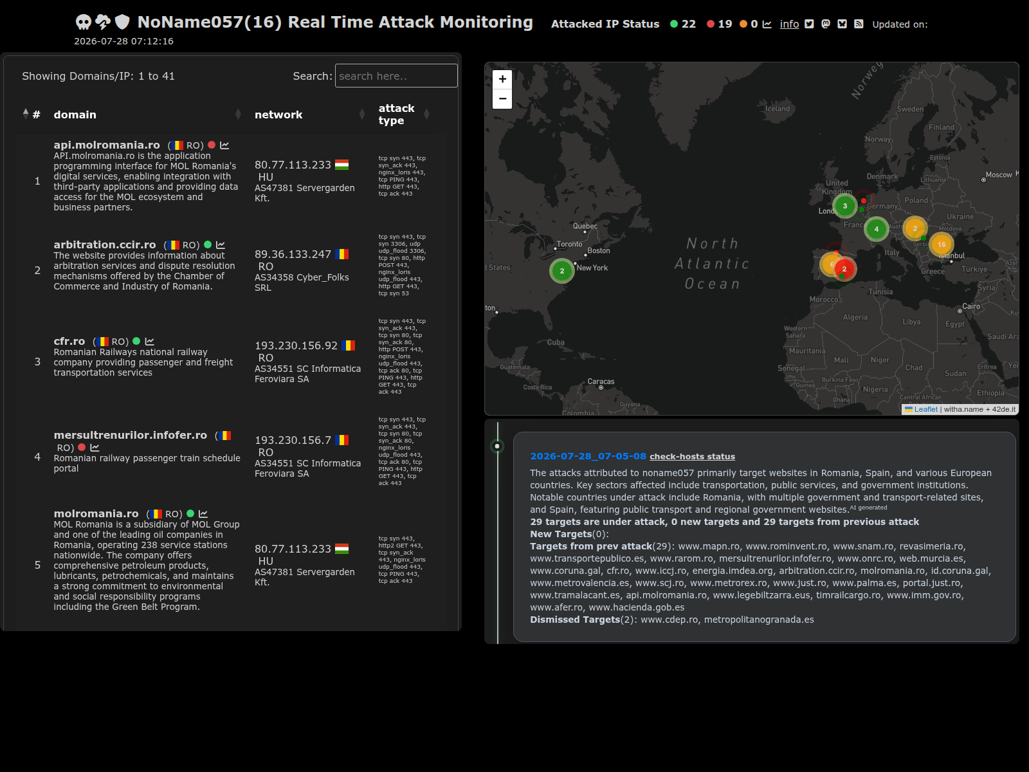Open chart icon for api.molromania.ro
This screenshot has height=772, width=1029.
pos(224,145)
